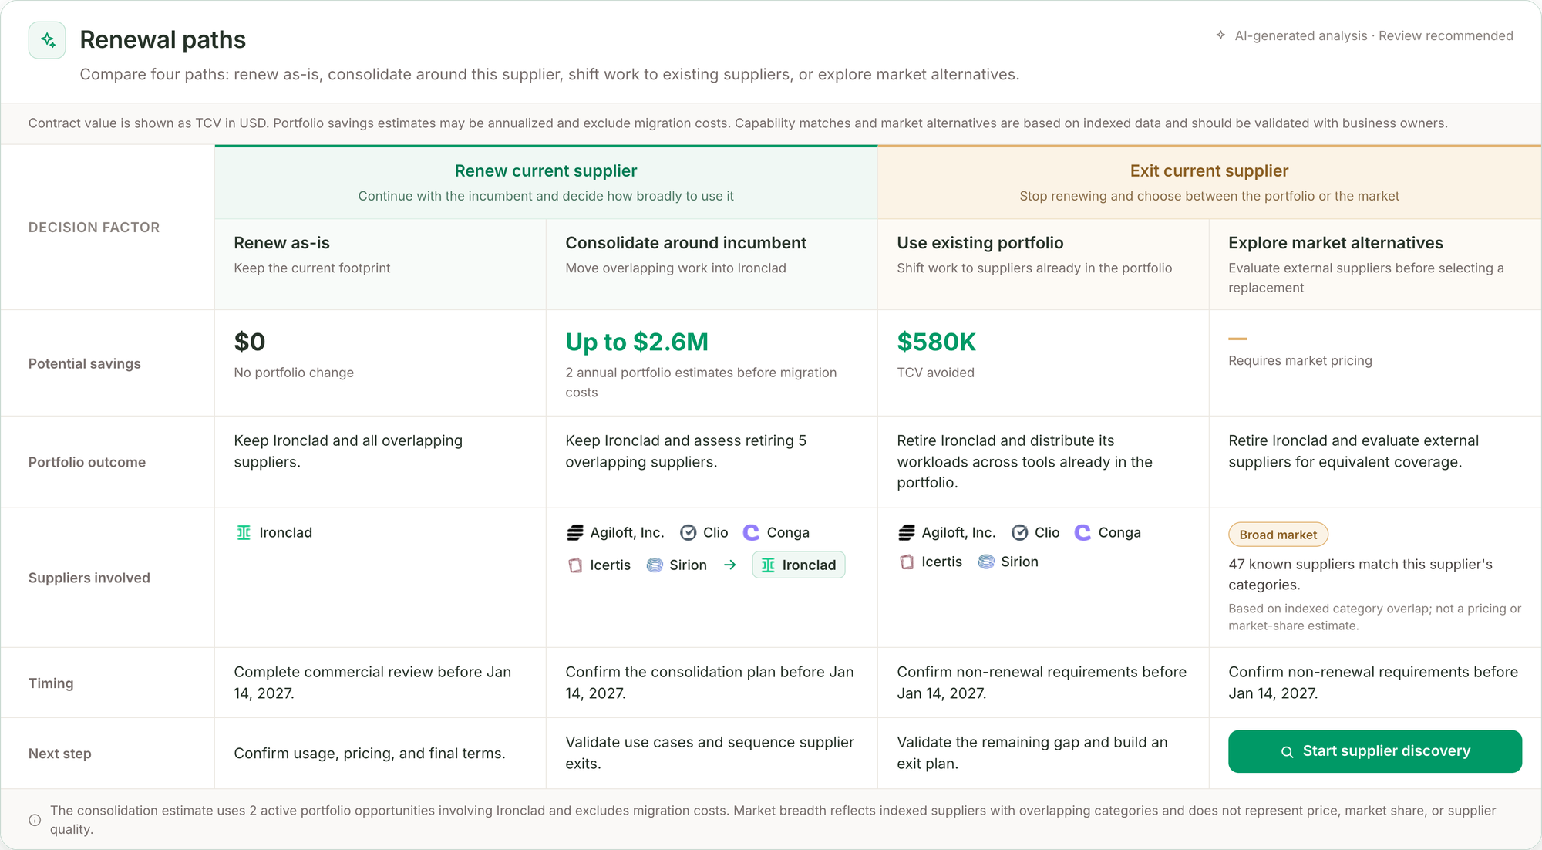Viewport: 1542px width, 850px height.
Task: Click the Timing row label
Action: pos(51,683)
